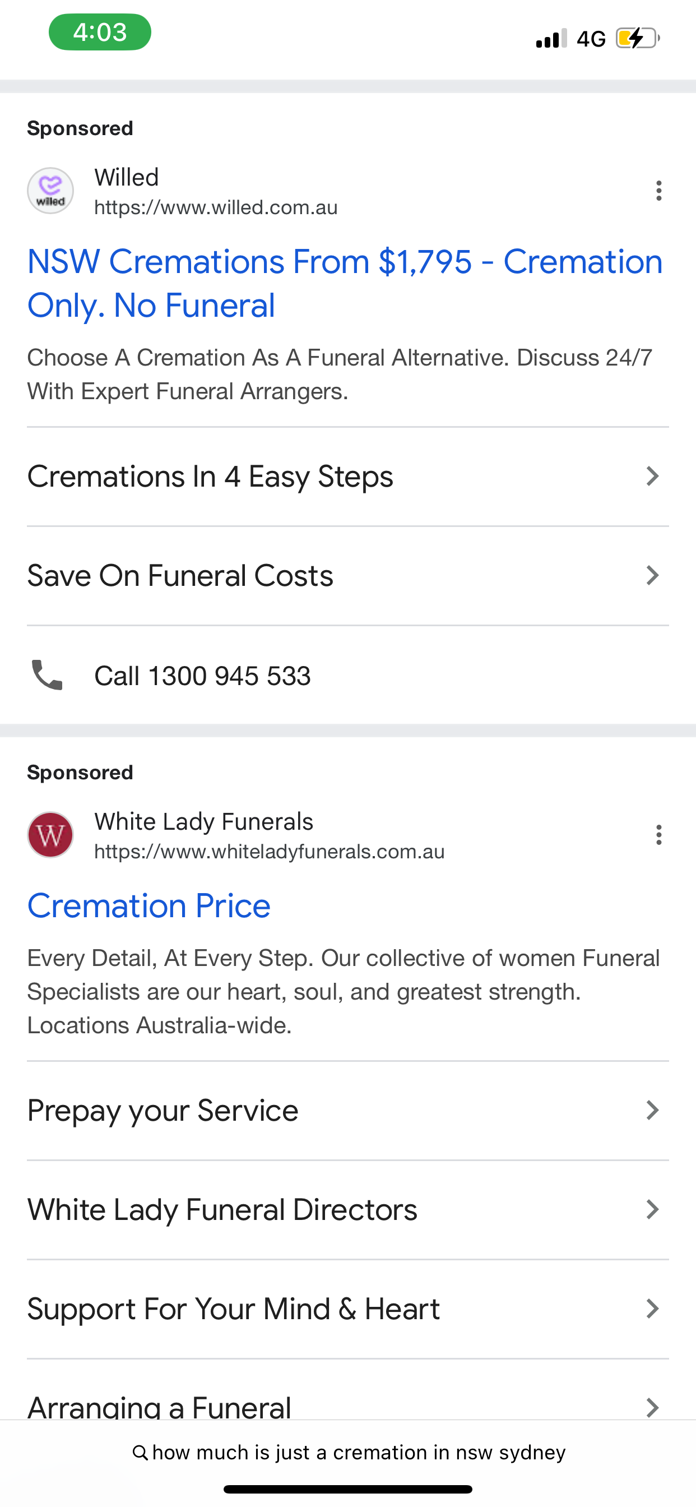This screenshot has width=696, height=1507.
Task: Visit the whiteladyfunerals.com.au URL
Action: tap(269, 852)
